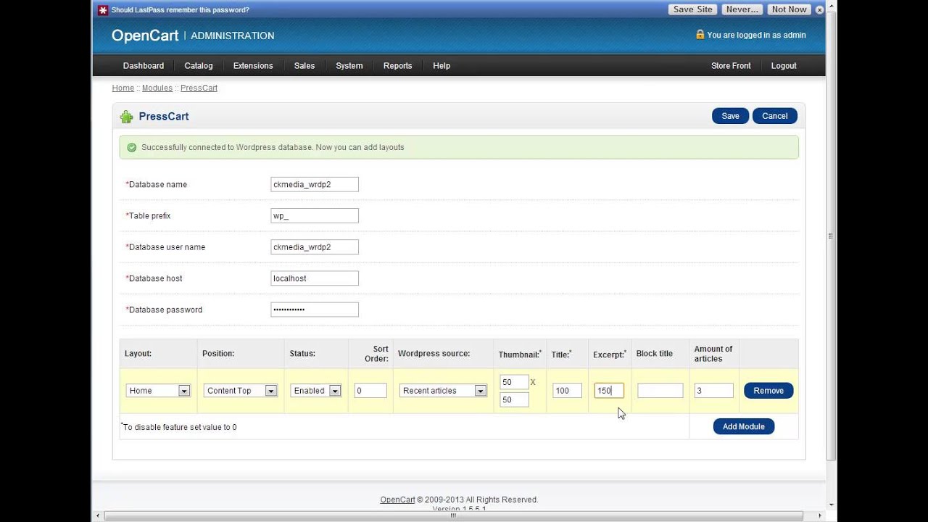Focus the Table prefix field
This screenshot has width=928, height=522.
315,215
